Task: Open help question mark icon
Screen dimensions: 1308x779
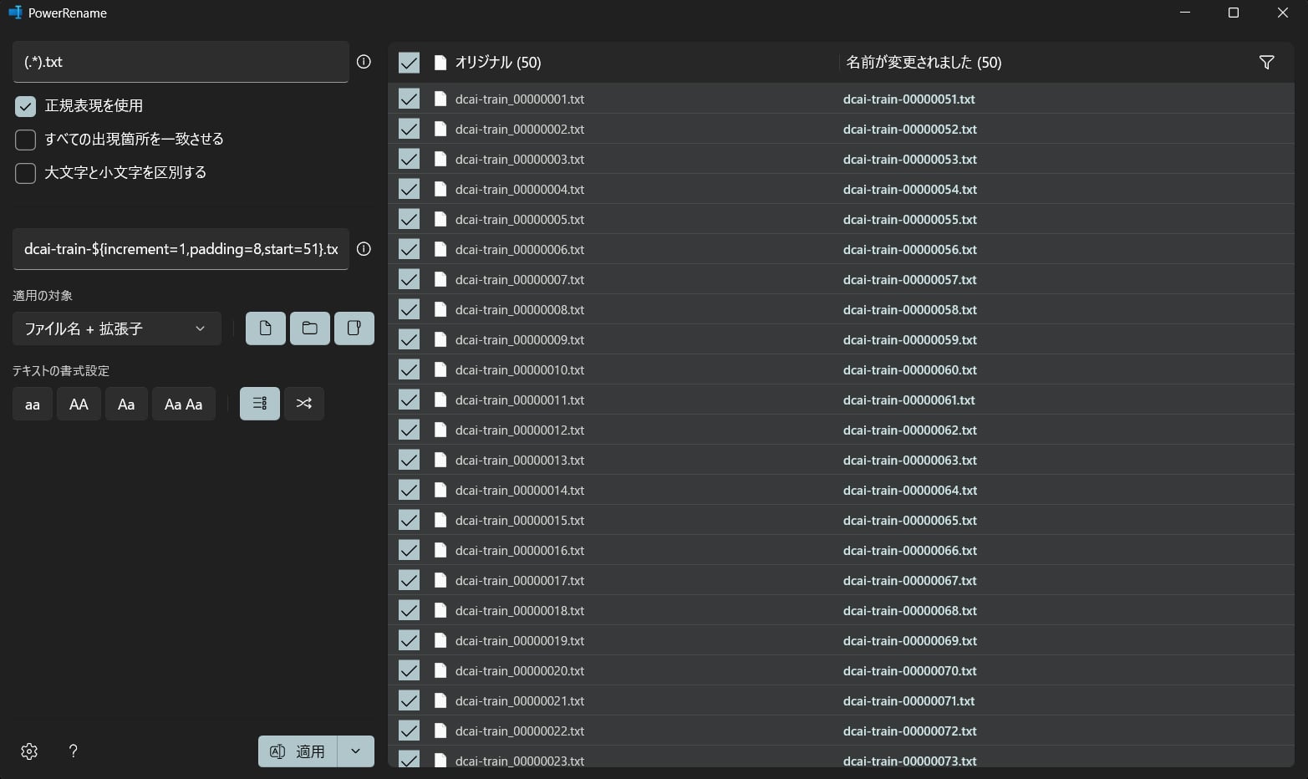Action: (74, 751)
